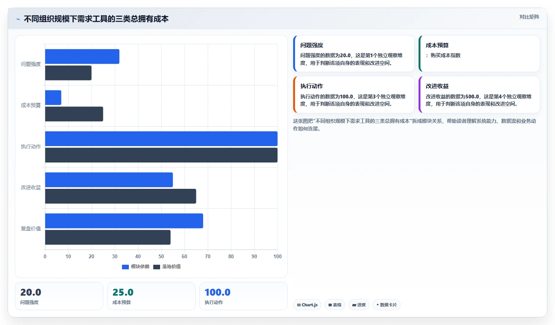Click the blue 执行动作 bar at 100
The image size is (555, 325).
pos(161,139)
